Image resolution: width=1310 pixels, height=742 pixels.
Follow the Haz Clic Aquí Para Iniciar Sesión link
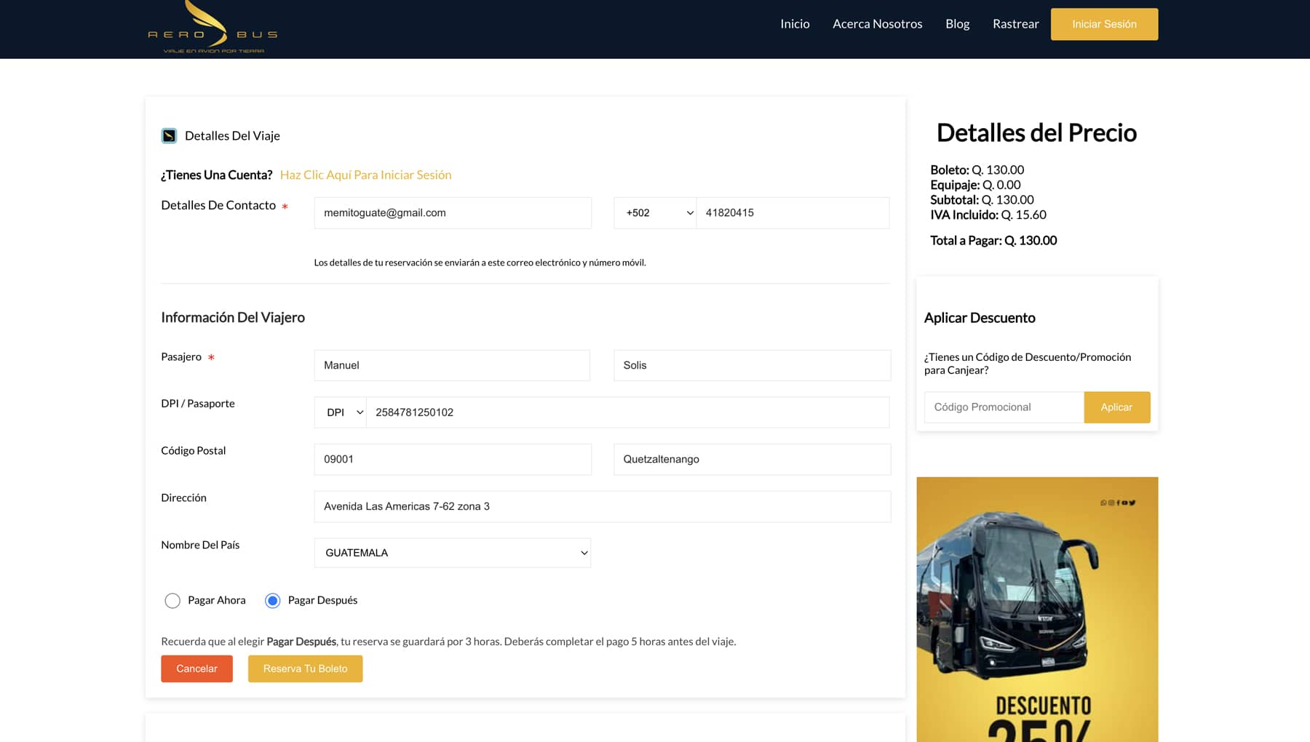[x=365, y=175]
